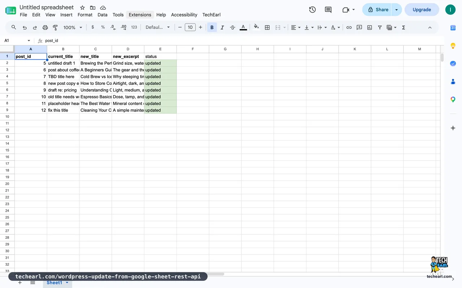Toggle italic formatting
This screenshot has width=462, height=288.
[x=222, y=27]
